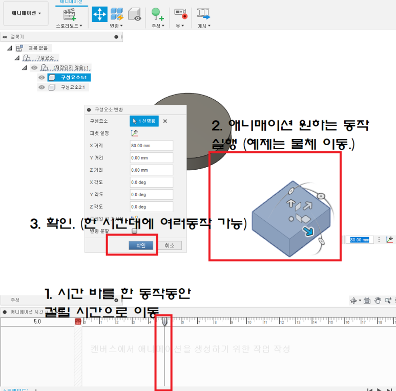This screenshot has height=391, width=396.
Task: Click the Y 거리 input field
Action: coord(151,158)
